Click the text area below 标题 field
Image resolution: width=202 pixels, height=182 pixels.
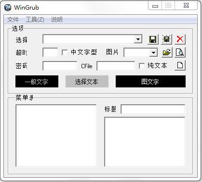click(x=145, y=142)
